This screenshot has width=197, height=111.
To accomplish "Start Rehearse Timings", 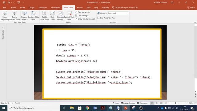I will coord(60,16).
